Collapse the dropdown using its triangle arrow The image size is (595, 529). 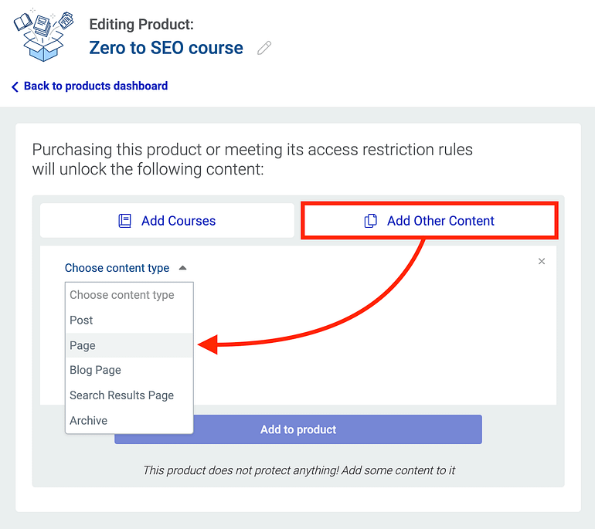182,268
